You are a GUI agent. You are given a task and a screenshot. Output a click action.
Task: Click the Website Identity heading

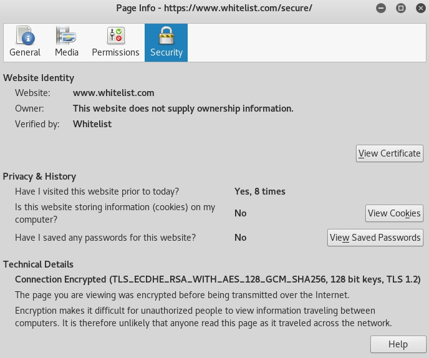(x=39, y=78)
